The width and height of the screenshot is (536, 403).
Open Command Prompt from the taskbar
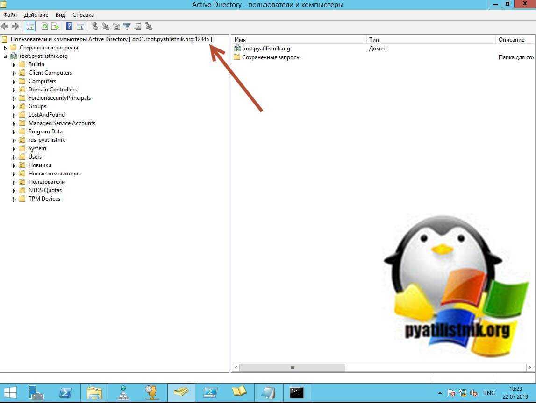[x=296, y=392]
